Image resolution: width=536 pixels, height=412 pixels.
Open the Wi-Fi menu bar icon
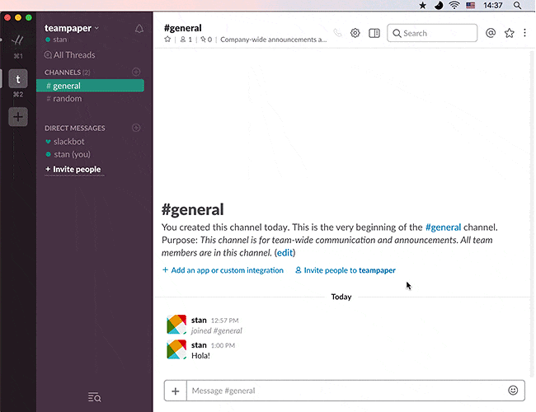click(454, 5)
